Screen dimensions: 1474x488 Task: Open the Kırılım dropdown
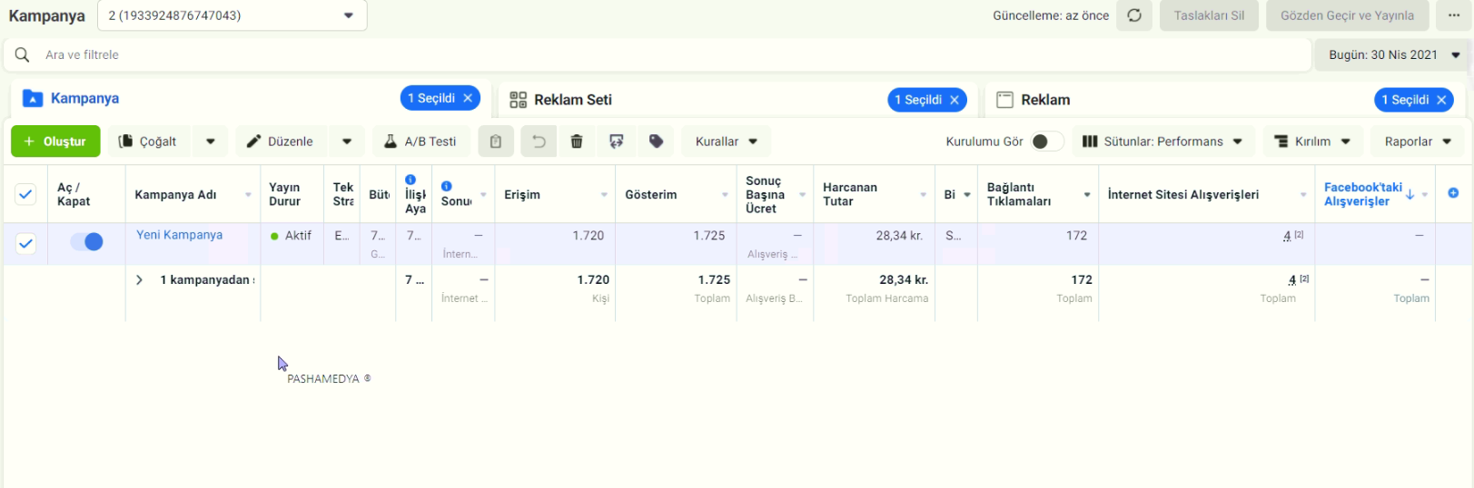[x=1312, y=142]
